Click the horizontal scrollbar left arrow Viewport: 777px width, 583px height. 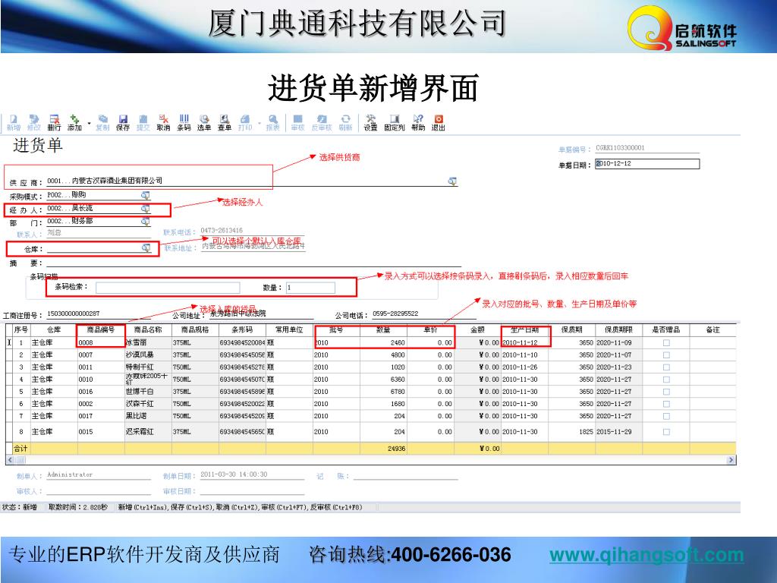pyautogui.click(x=10, y=460)
